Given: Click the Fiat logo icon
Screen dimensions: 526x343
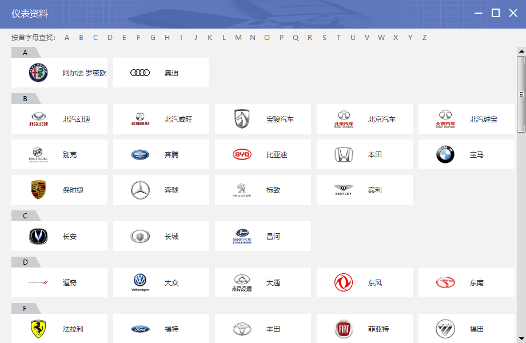Looking at the screenshot, I should [344, 329].
